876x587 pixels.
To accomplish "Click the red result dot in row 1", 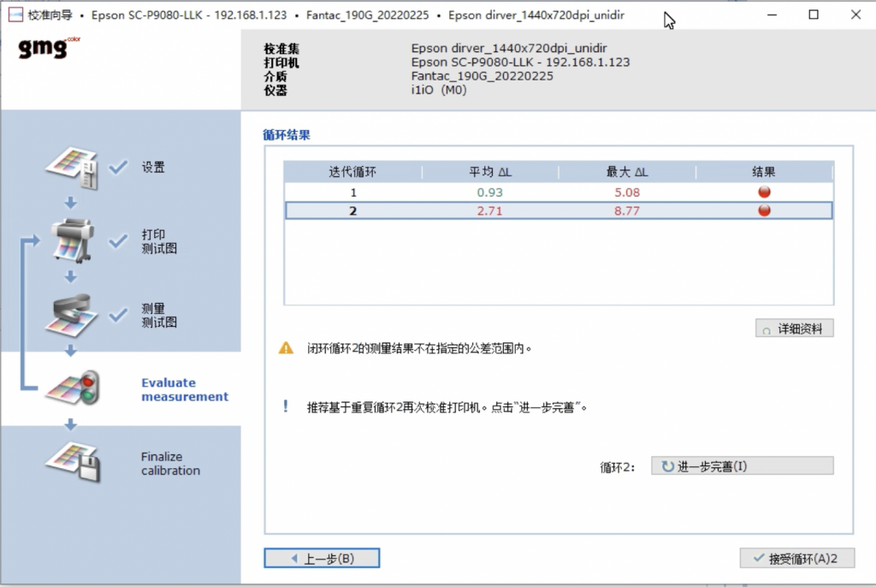I will coord(764,193).
